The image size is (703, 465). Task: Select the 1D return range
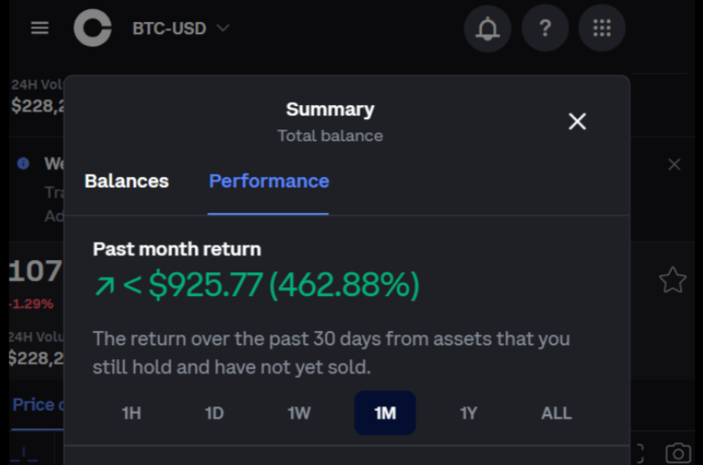(x=214, y=413)
